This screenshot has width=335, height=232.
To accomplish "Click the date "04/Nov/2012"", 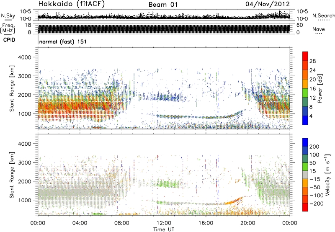I will coord(268,4).
